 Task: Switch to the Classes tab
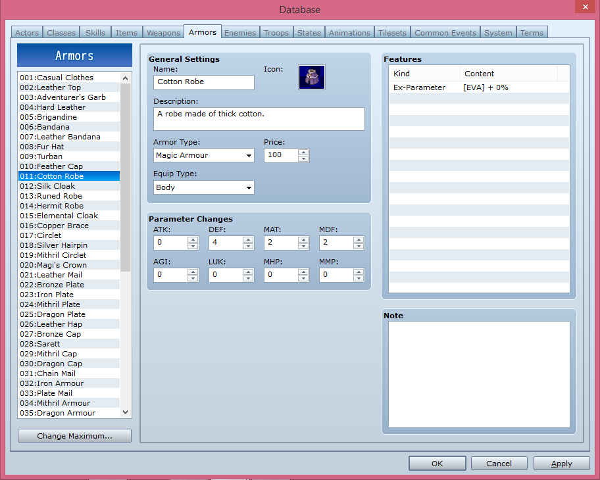61,32
